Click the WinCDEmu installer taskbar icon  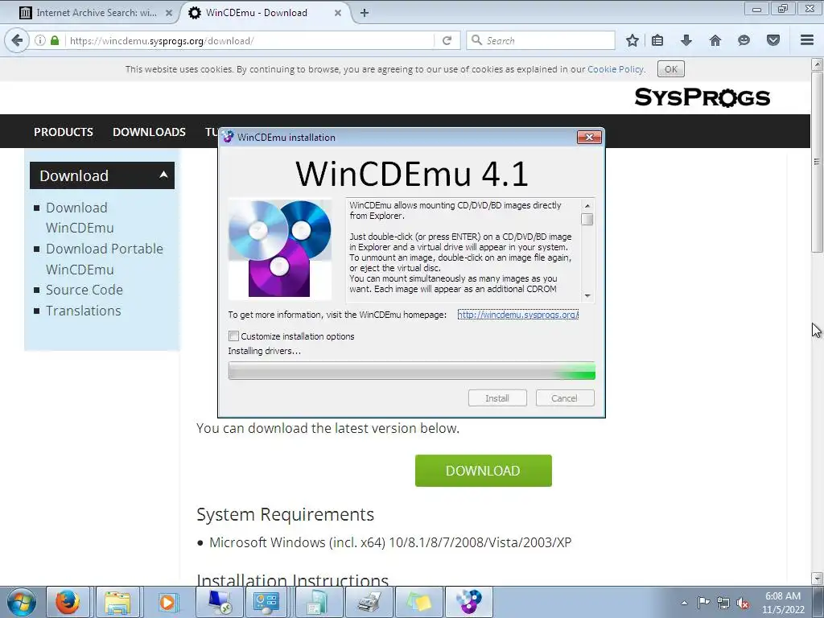(469, 602)
